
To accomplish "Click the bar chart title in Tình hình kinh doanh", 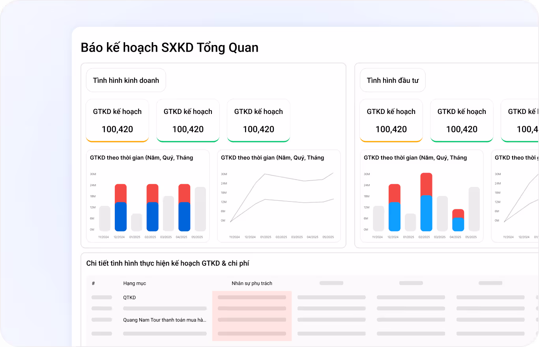I will click(x=142, y=158).
